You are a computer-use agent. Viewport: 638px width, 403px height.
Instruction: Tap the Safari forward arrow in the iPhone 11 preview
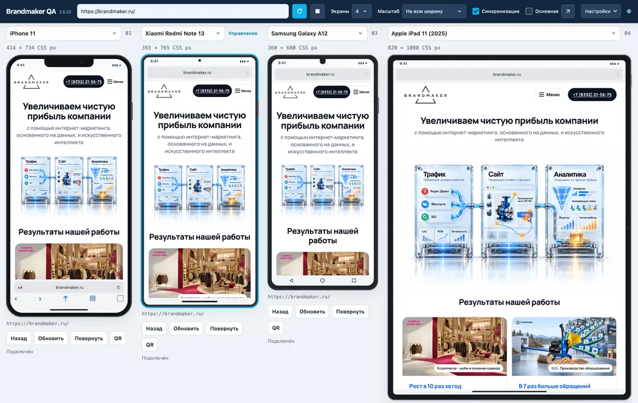click(40, 299)
